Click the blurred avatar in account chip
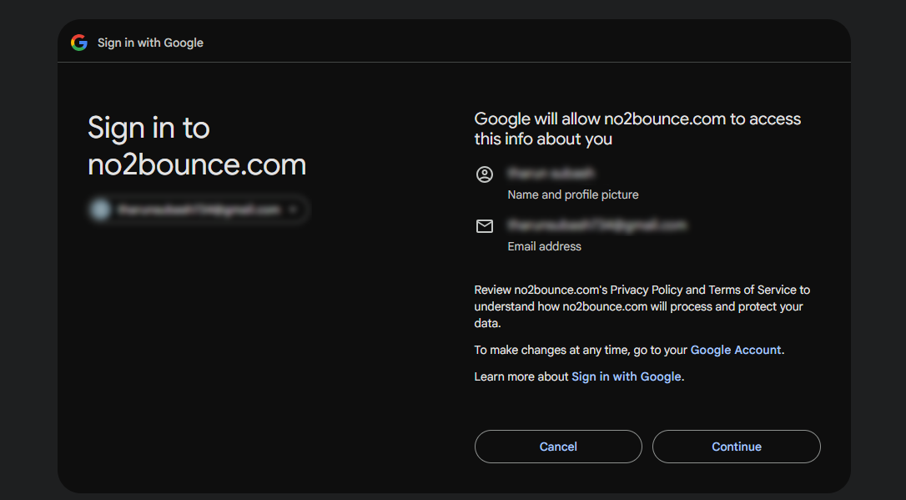 (x=100, y=210)
